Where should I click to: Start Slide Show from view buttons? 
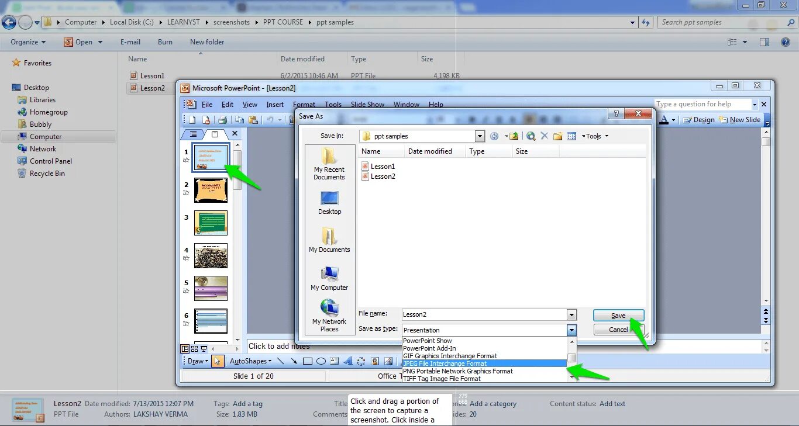(x=204, y=349)
